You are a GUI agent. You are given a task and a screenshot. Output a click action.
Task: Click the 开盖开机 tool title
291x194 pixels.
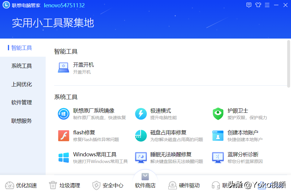[83, 65]
